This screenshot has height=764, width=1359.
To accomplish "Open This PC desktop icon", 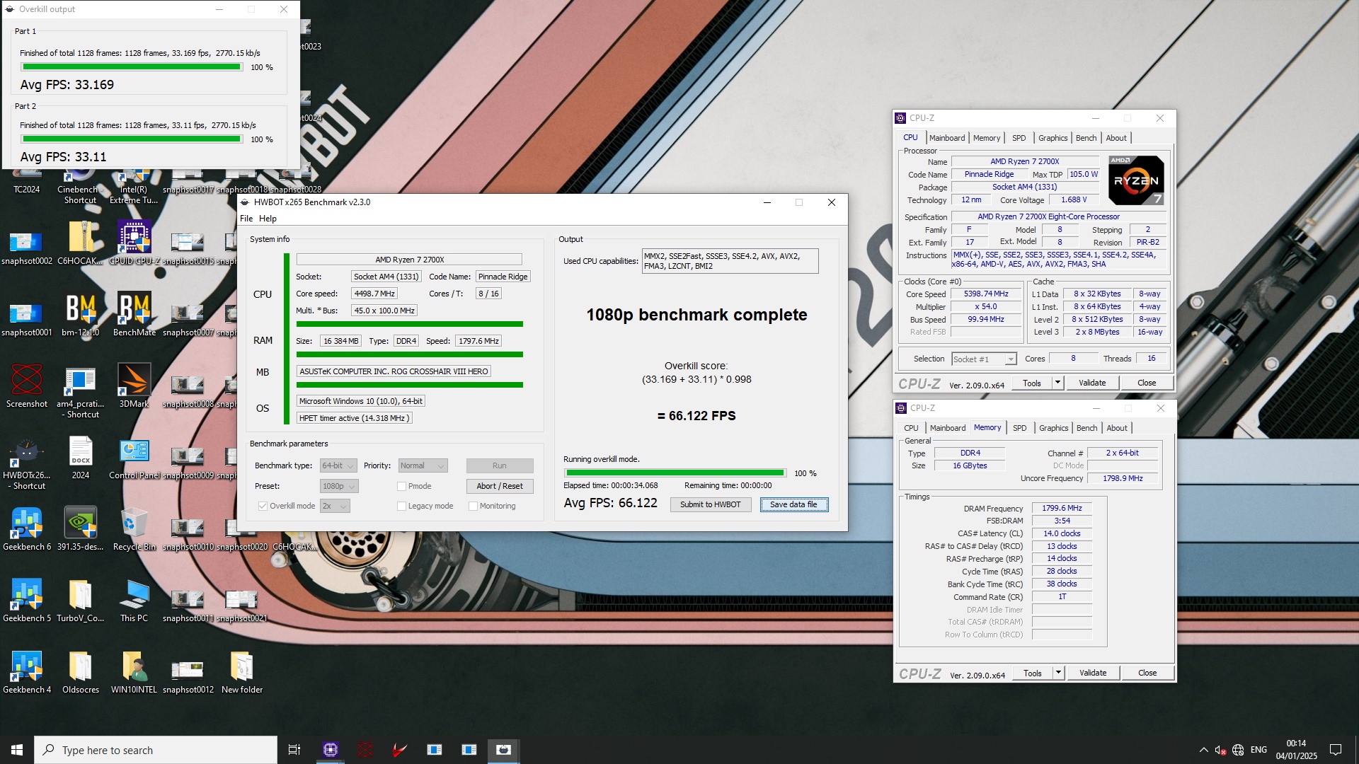I will coord(134,601).
